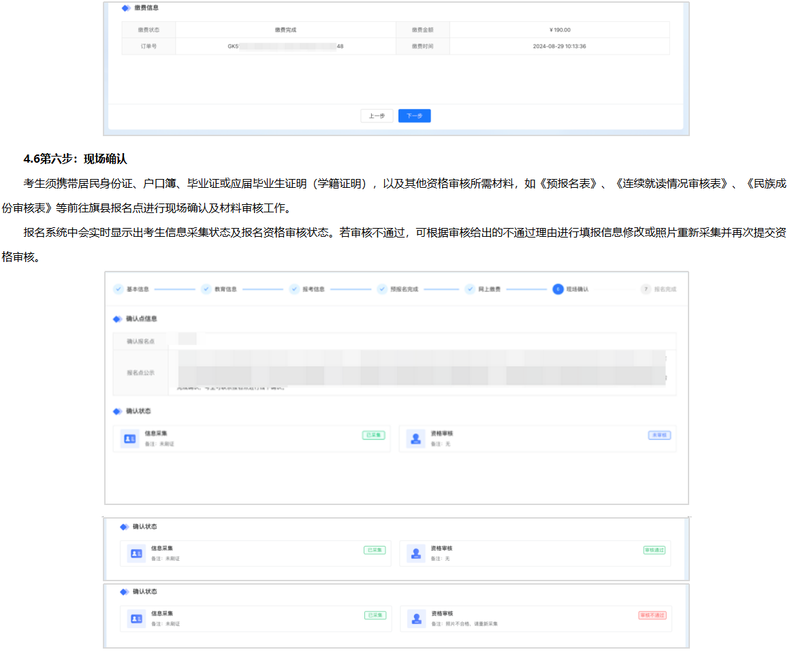Click the 网上缴费 step checkmark icon

coord(470,289)
